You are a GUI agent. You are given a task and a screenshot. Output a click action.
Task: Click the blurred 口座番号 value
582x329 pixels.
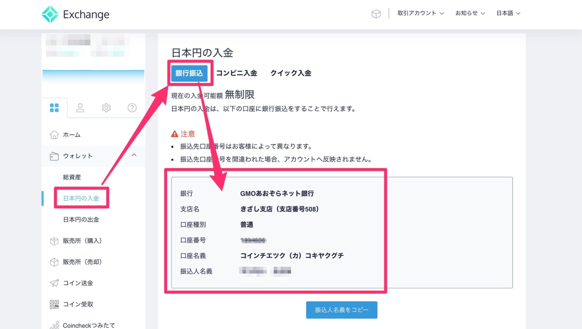click(x=253, y=240)
